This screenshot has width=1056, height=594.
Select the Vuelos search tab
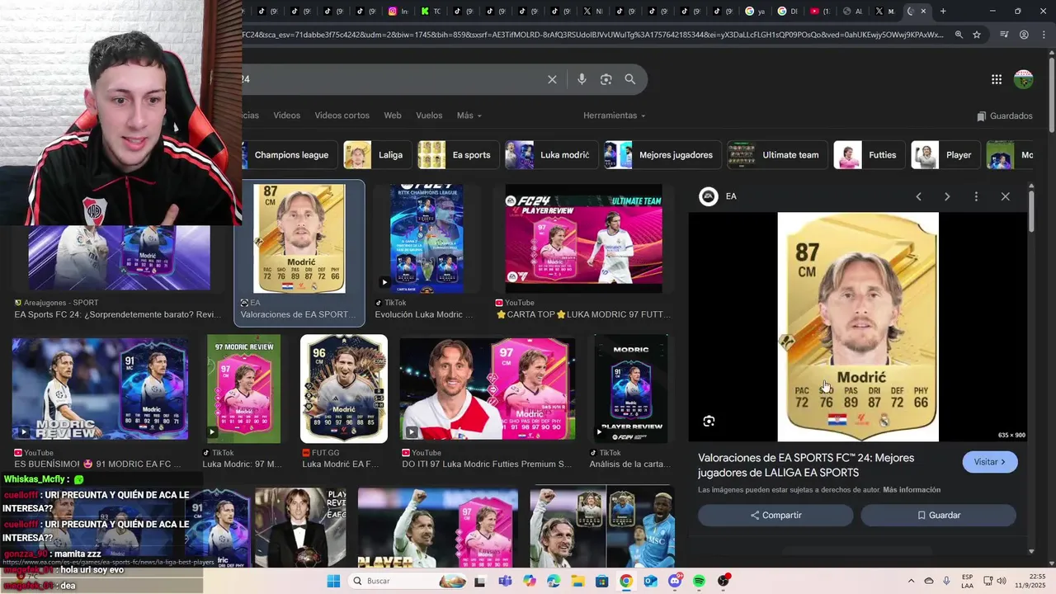pos(429,115)
